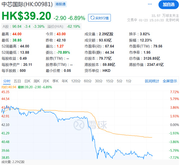180x165 pixels.
Task: Switch to 5分 interval chart
Action: click(x=120, y=81)
